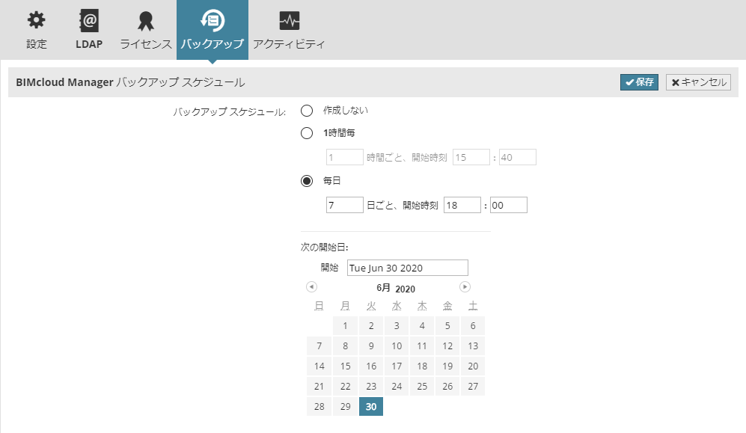Viewport: 746px width, 433px height.
Task: Pick June 12 in the calendar
Action: pyautogui.click(x=447, y=346)
